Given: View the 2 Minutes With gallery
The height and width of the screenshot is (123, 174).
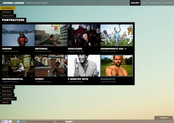Looking at the screenshot, I should (x=84, y=66).
